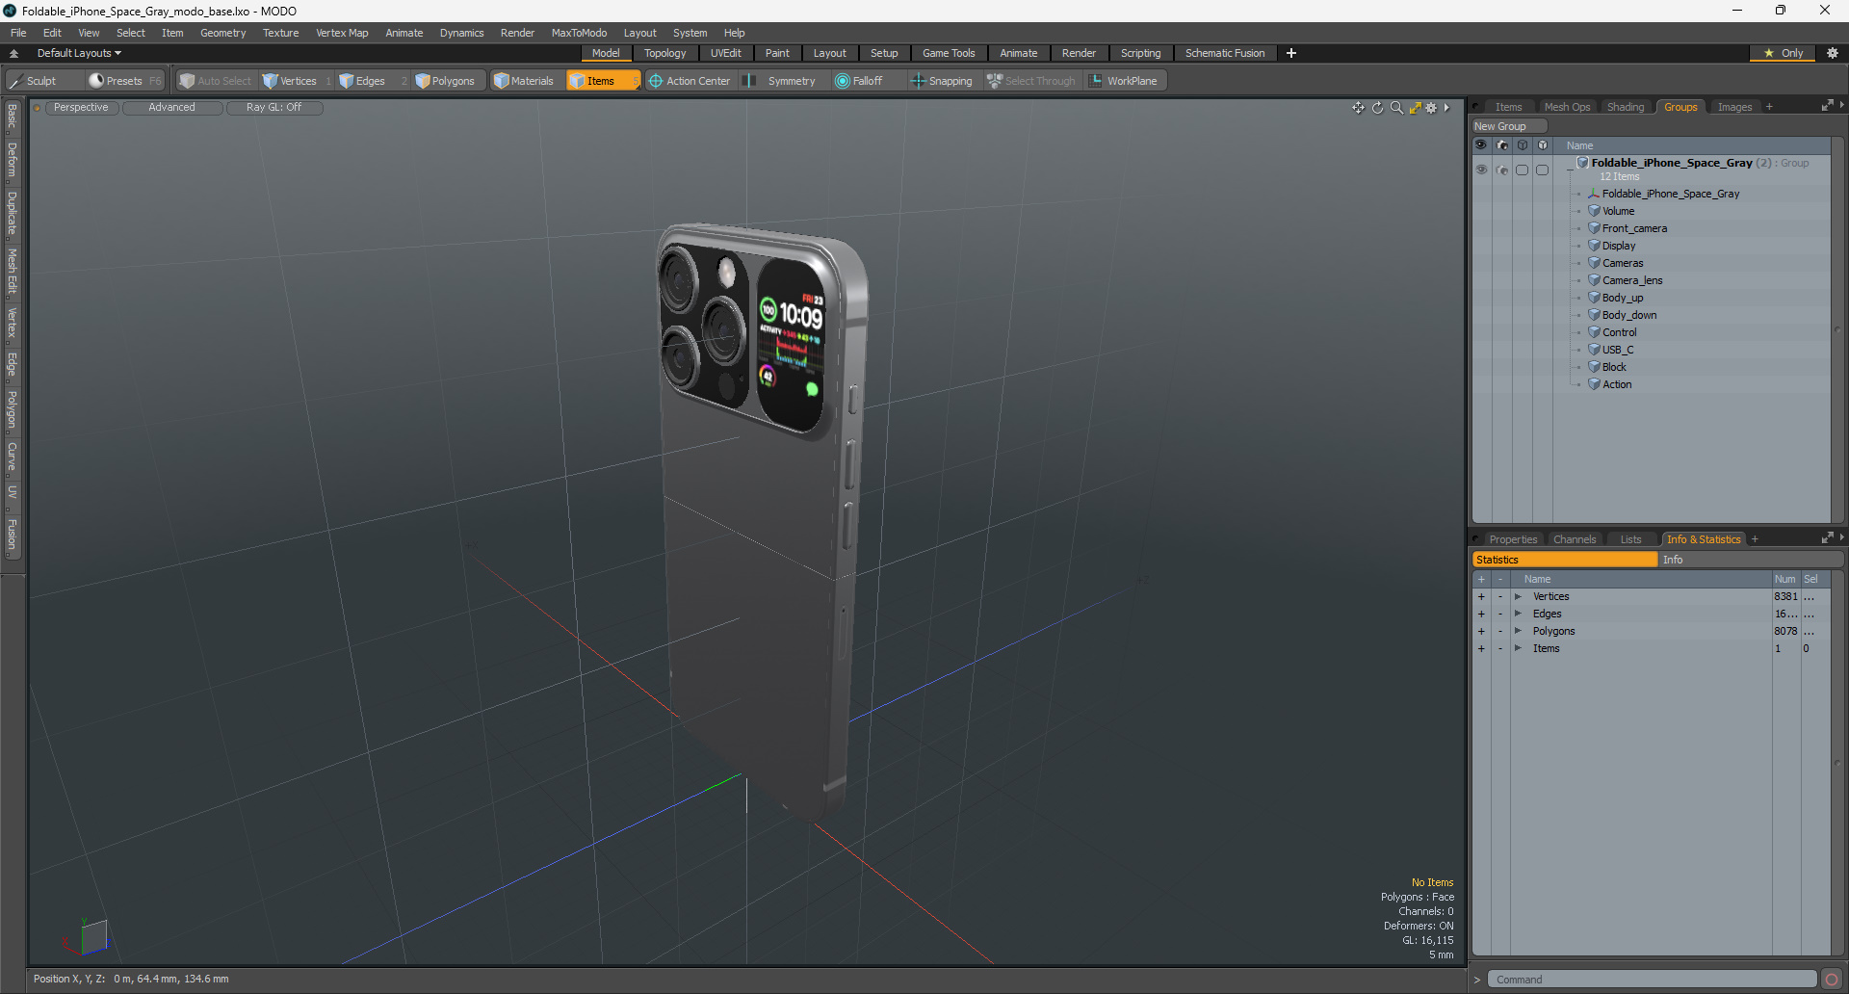The width and height of the screenshot is (1849, 994).
Task: Click in the Command input field
Action: [x=1653, y=980]
